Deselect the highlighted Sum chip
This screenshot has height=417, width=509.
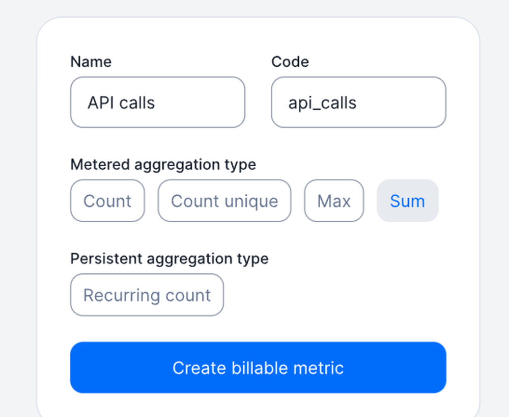[407, 201]
